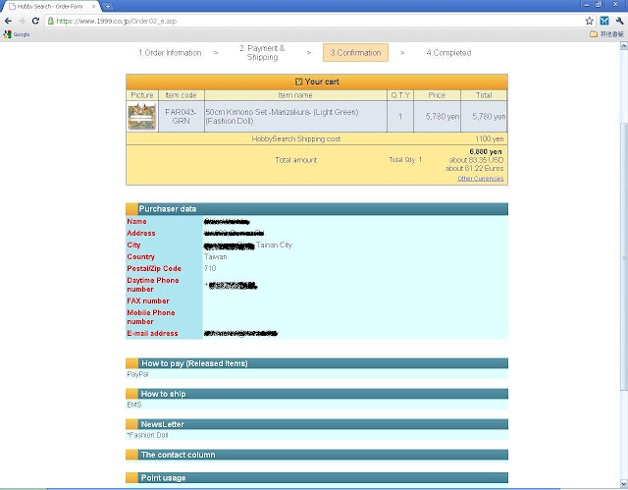Click the scrollbar down arrow
Screen dimensions: 628x490
click(624, 483)
